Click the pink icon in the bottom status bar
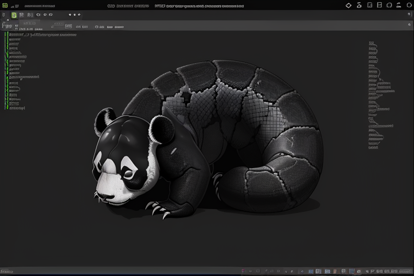The width and height of the screenshot is (414, 276). pos(244,271)
